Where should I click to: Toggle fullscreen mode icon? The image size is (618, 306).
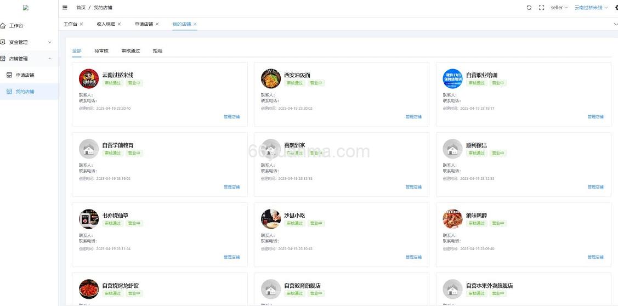point(541,8)
